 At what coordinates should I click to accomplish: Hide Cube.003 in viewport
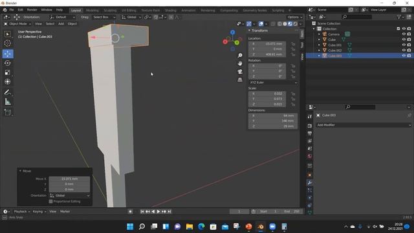(404, 56)
